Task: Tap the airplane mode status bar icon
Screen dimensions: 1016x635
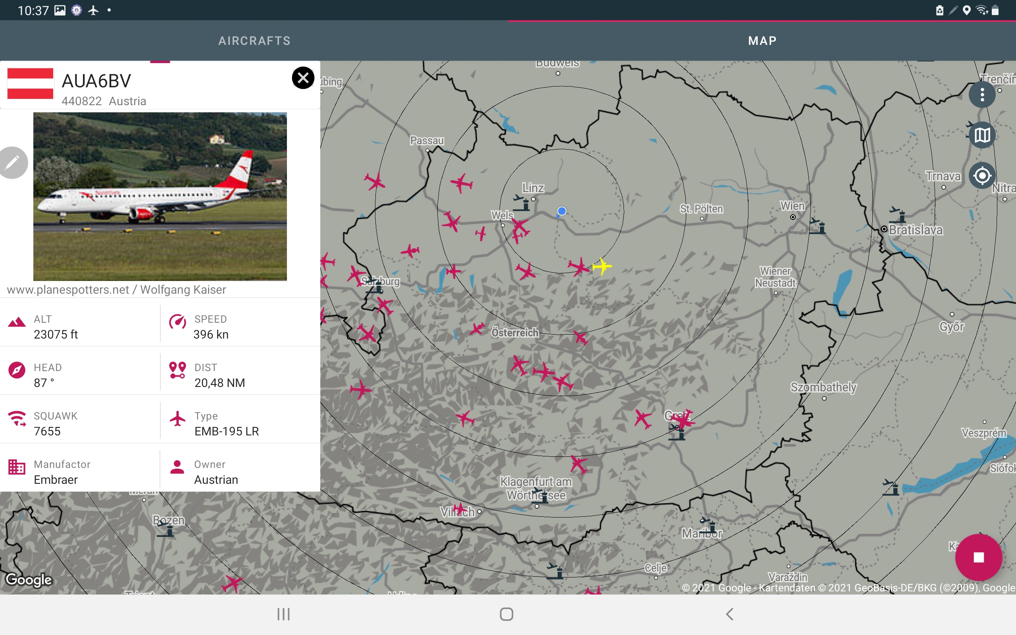Action: pyautogui.click(x=93, y=10)
